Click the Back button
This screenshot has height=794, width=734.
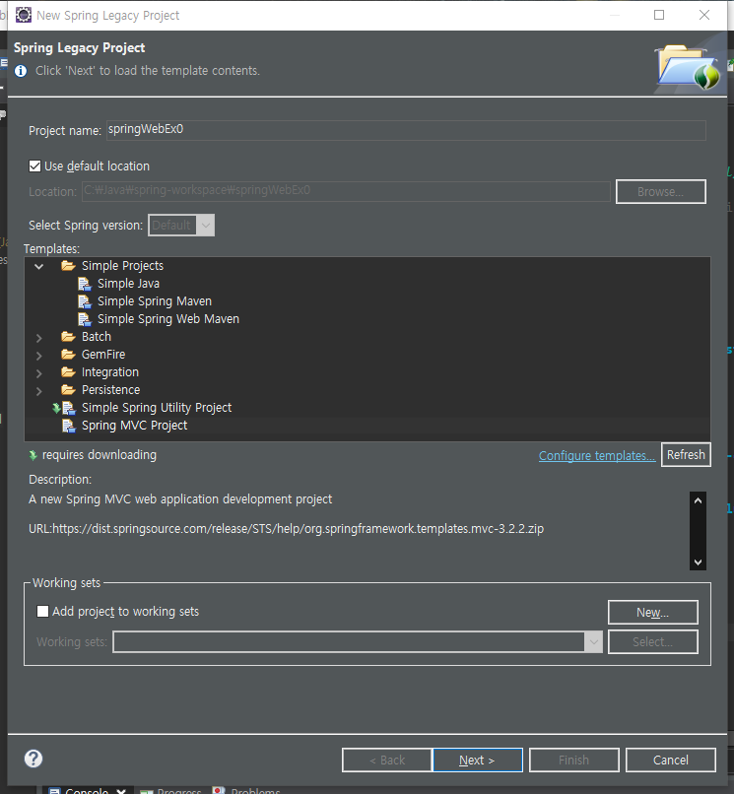pyautogui.click(x=387, y=761)
